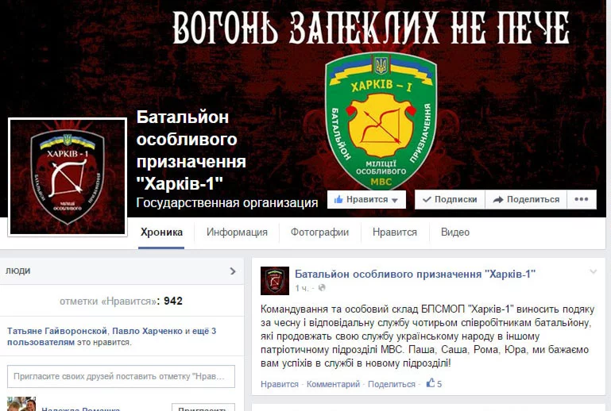Click the thumbs-up 5 likes counter

[x=434, y=384]
